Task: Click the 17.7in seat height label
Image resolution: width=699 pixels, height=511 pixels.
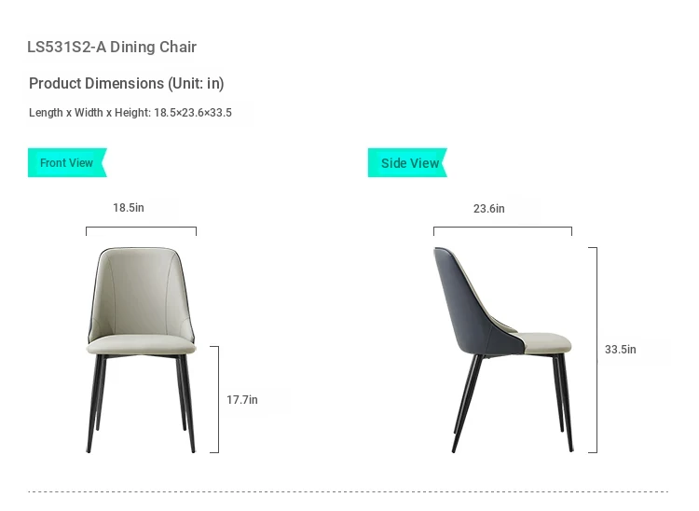Action: pyautogui.click(x=242, y=400)
